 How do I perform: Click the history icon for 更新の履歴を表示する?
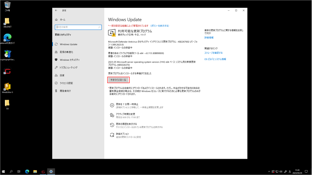112,125
